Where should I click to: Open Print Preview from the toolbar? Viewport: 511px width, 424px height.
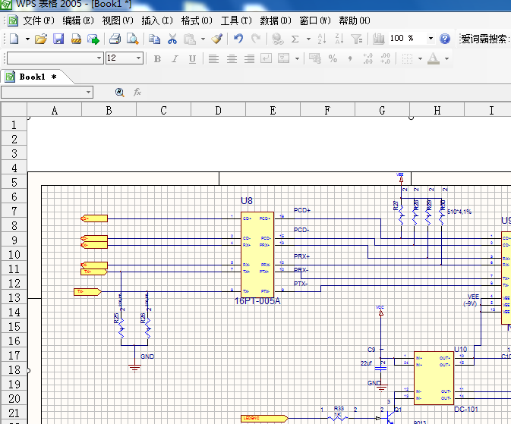[x=132, y=39]
